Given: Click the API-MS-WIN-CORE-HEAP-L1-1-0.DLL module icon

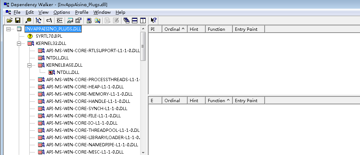Looking at the screenshot, I should tap(41, 87).
